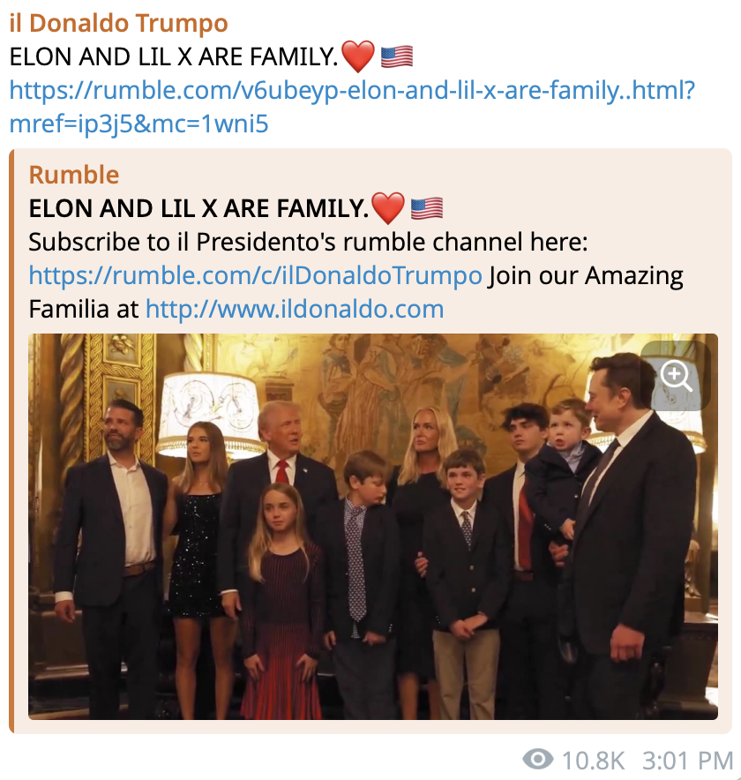Open the rumble.com/v6ubeyp video link
This screenshot has width=741, height=780.
point(351,90)
